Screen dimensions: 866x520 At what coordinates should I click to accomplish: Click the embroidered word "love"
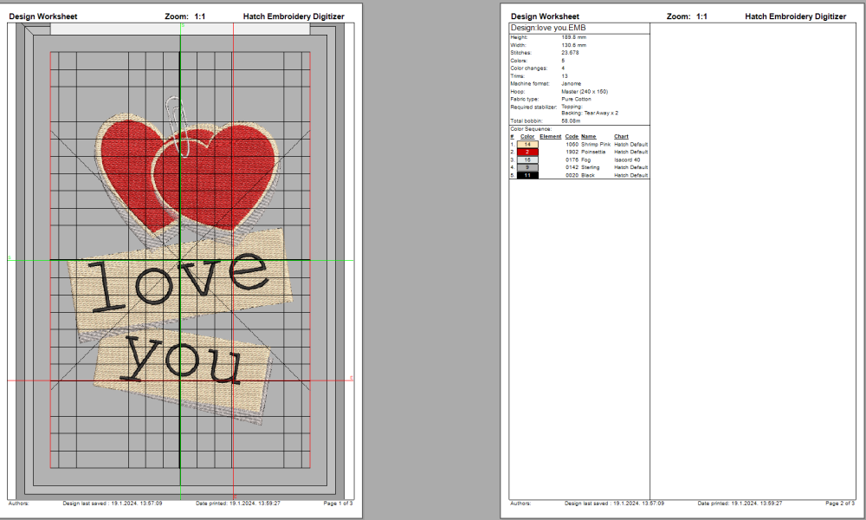tap(178, 280)
